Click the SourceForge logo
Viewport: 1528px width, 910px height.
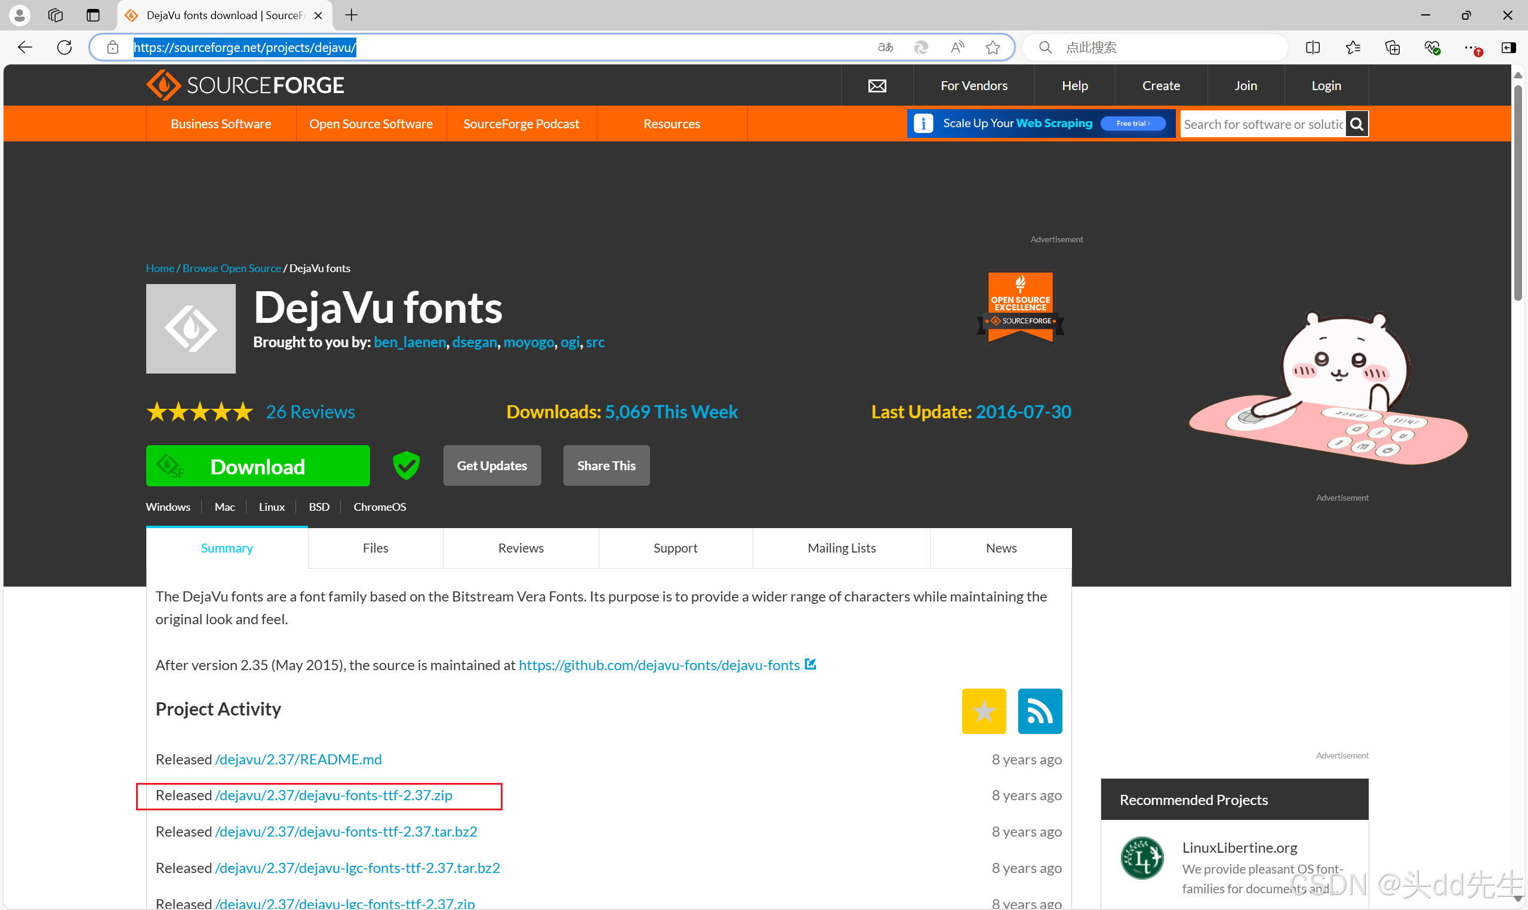coord(245,85)
